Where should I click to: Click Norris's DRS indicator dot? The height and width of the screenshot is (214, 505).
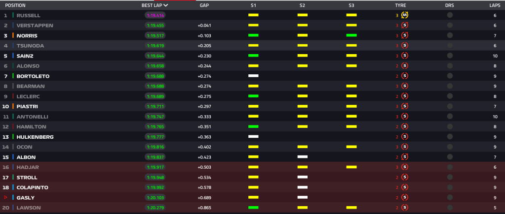point(450,35)
